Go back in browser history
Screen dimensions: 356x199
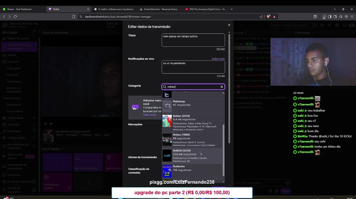(x=4, y=17)
